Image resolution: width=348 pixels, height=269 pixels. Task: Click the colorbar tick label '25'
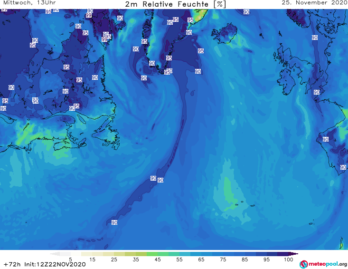click(114, 259)
